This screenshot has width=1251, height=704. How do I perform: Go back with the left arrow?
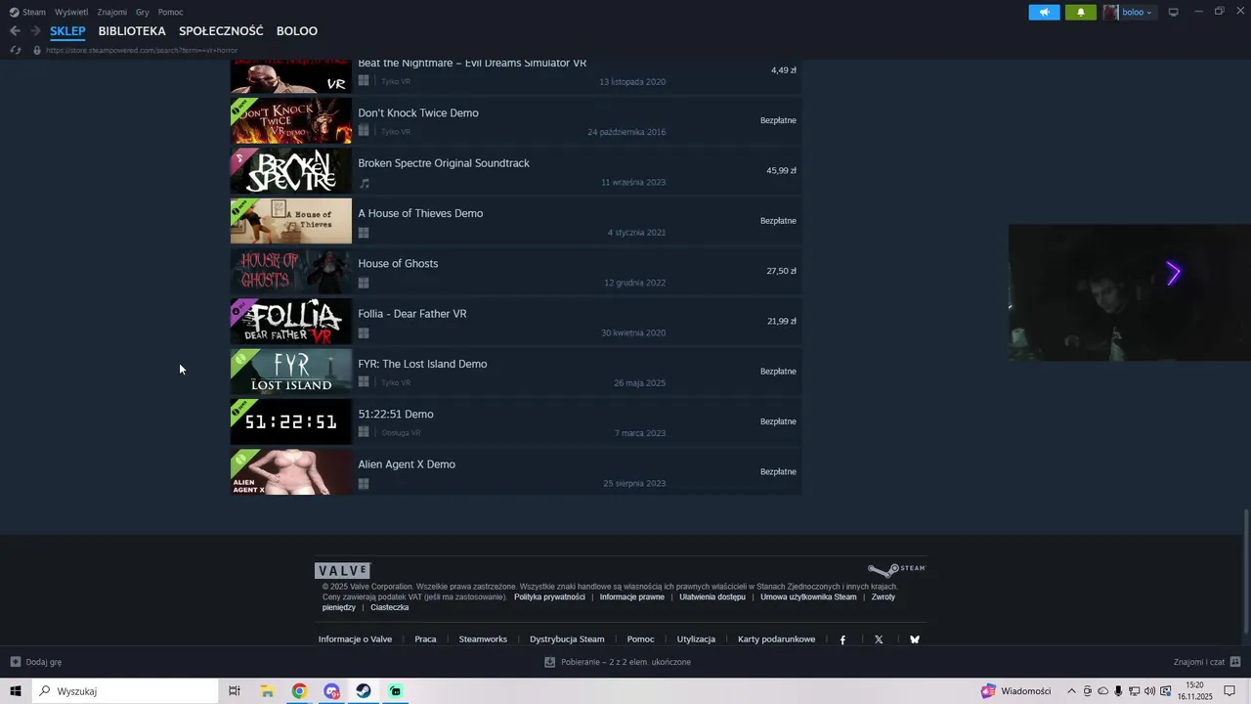pyautogui.click(x=15, y=30)
